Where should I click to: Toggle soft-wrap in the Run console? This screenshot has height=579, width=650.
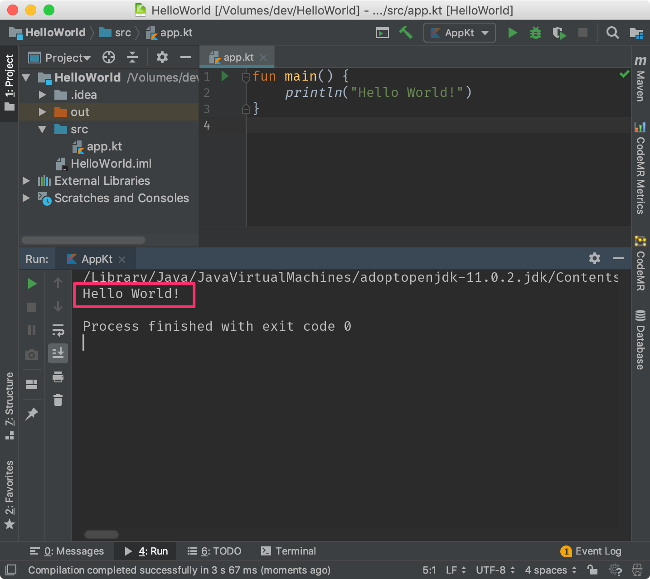point(58,330)
